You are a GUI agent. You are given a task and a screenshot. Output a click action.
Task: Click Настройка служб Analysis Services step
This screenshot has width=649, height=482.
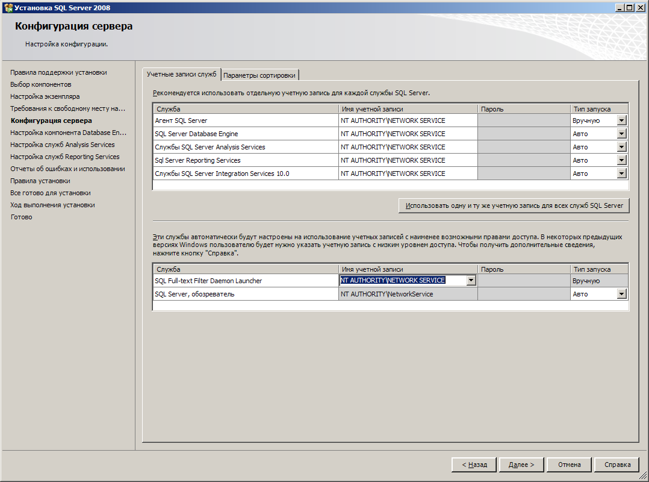63,145
